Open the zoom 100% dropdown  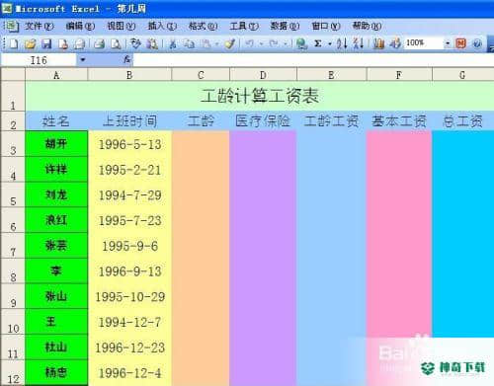(x=448, y=43)
